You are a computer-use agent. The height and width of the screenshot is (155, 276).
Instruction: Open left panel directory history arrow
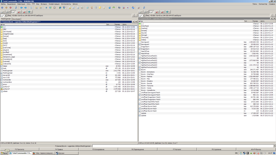pyautogui.click(x=136, y=22)
